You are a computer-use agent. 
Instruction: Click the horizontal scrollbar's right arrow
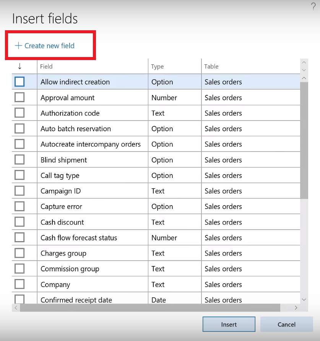coord(296,307)
